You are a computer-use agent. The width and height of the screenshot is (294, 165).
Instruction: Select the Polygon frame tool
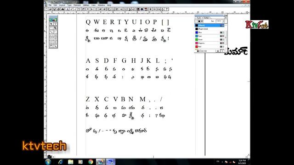point(55,42)
